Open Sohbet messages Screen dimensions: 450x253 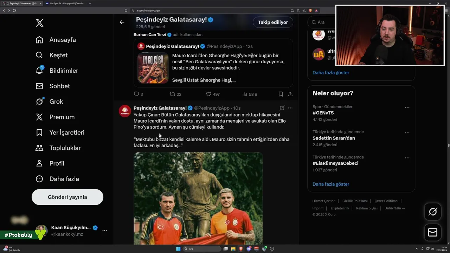point(53,86)
